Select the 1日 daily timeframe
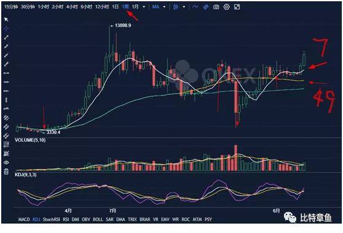 pos(116,7)
